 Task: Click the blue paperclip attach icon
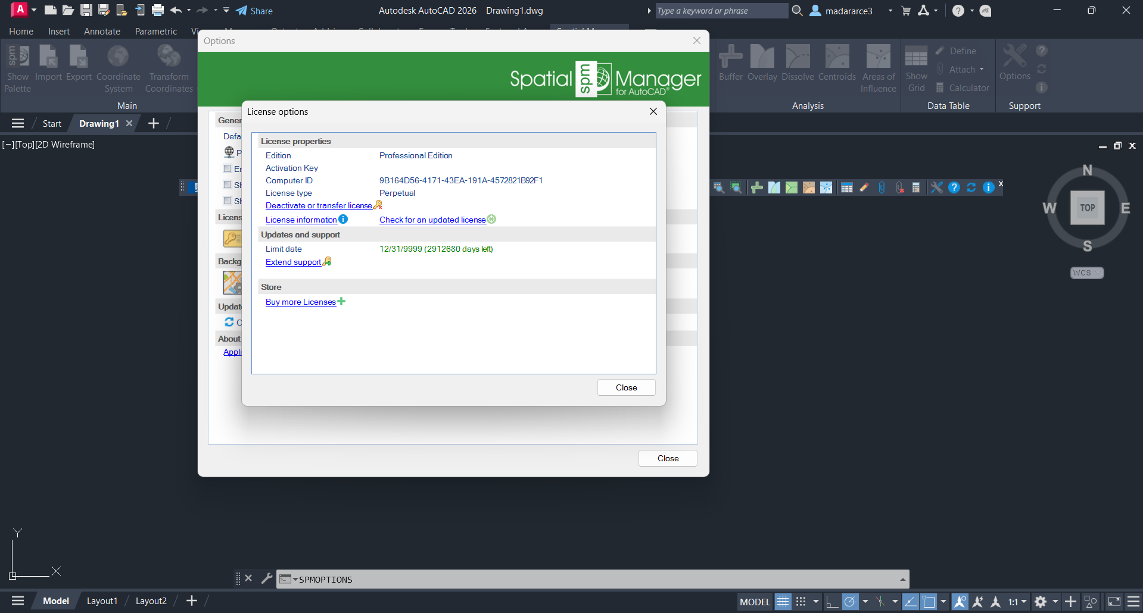coord(882,187)
